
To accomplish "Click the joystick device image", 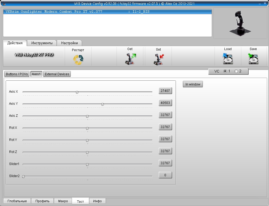I will pos(240,23).
